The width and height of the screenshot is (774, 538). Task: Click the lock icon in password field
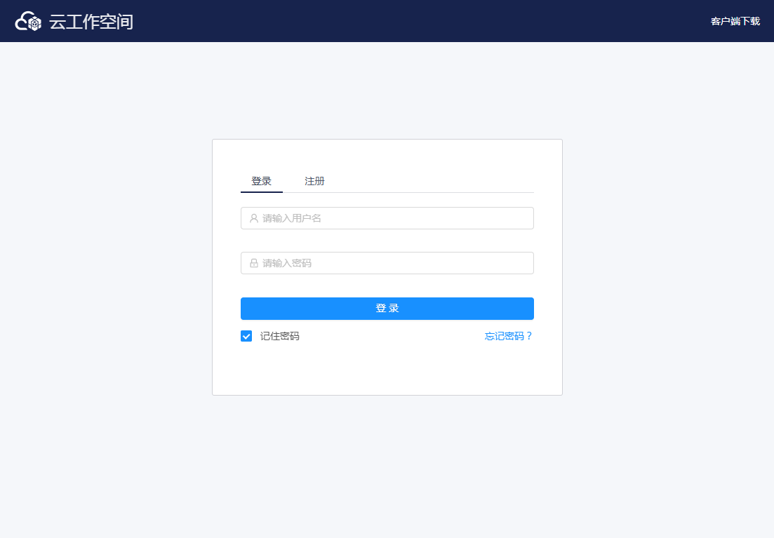(x=254, y=263)
